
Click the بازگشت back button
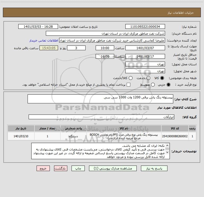click(x=61, y=168)
